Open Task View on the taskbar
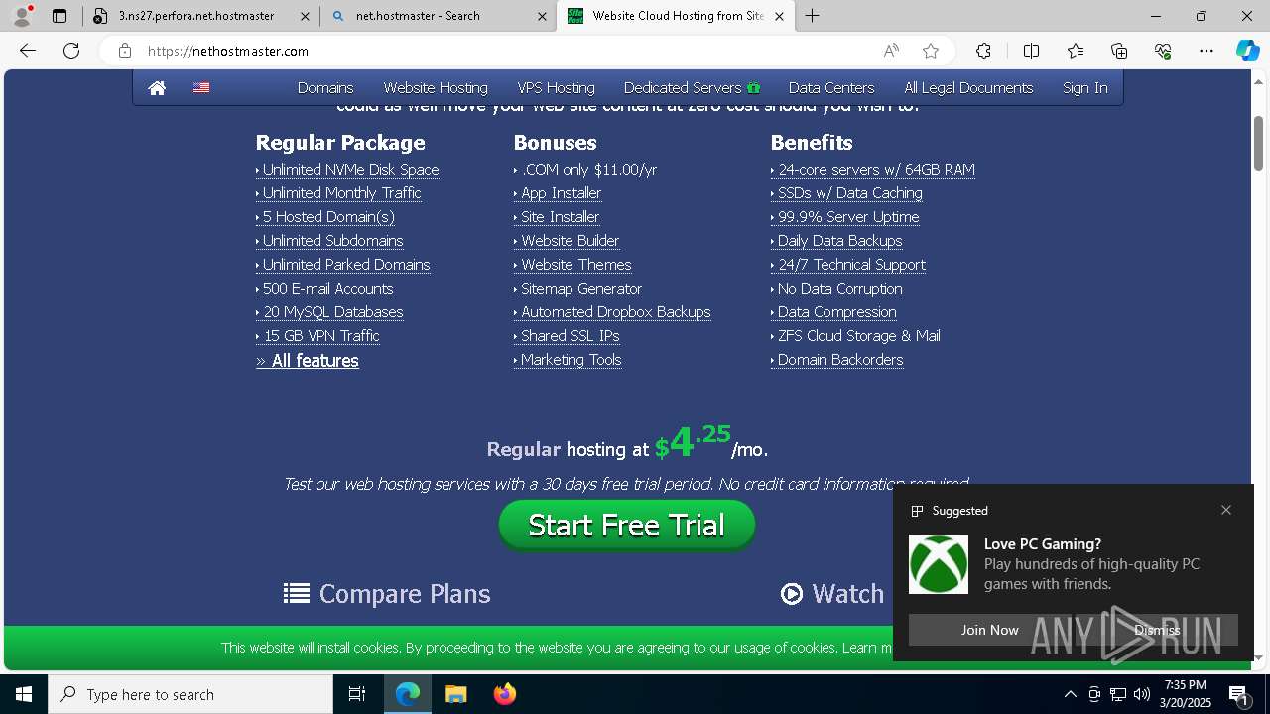The height and width of the screenshot is (714, 1270). [357, 694]
